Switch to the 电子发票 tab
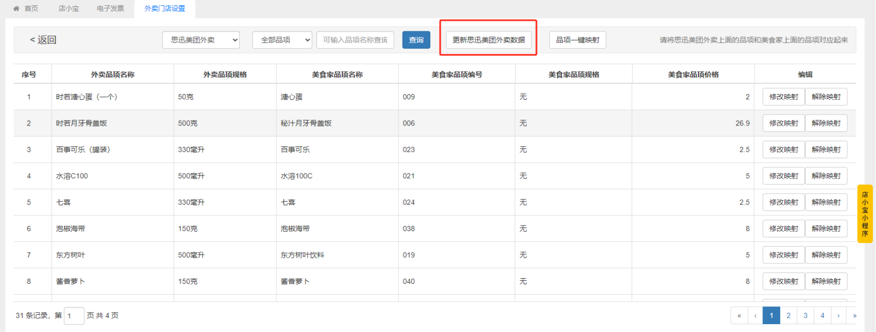The image size is (876, 332). tap(110, 9)
